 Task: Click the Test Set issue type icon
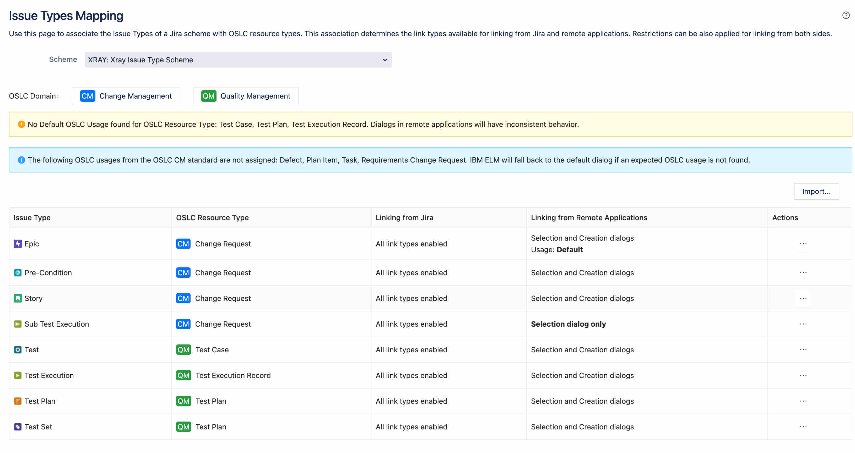point(18,427)
